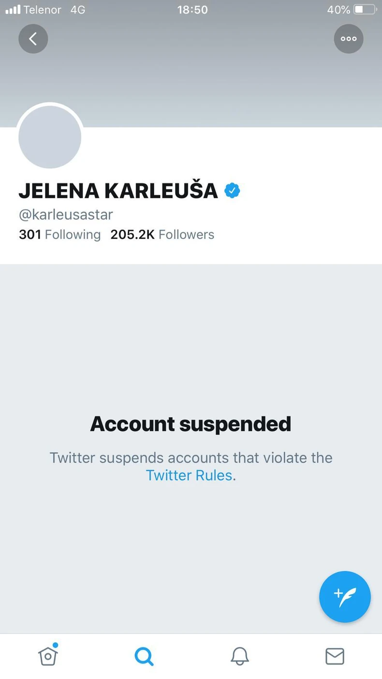Image resolution: width=382 pixels, height=679 pixels.
Task: Tap the blue verified badge
Action: pyautogui.click(x=232, y=191)
